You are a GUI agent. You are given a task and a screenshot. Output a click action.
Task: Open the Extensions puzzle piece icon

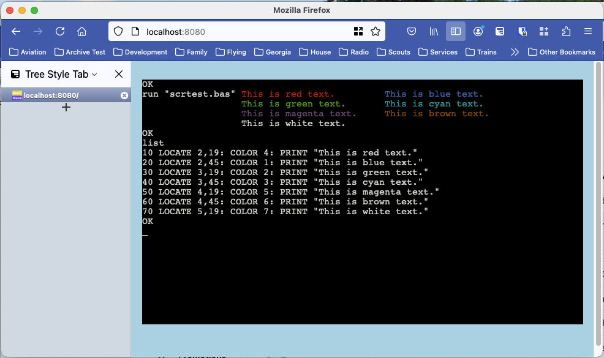point(566,31)
